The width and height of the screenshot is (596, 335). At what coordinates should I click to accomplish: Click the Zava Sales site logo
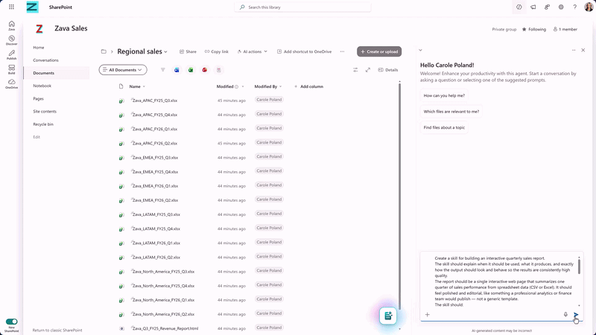click(39, 28)
